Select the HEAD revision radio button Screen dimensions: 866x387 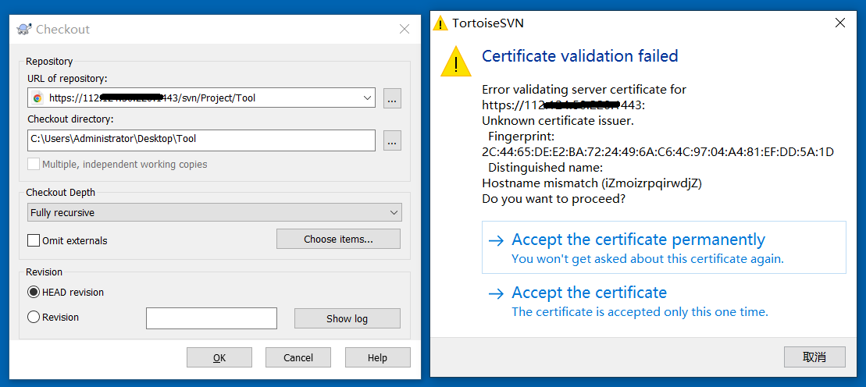34,292
